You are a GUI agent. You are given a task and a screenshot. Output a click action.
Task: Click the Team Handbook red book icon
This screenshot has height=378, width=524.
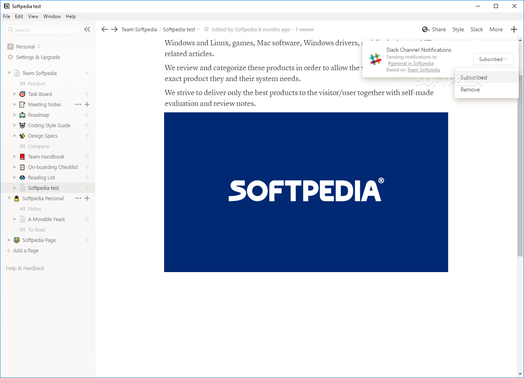coord(22,156)
